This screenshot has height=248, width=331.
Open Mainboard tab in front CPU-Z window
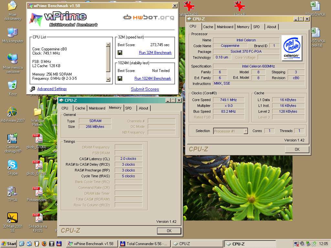pyautogui.click(x=97, y=108)
